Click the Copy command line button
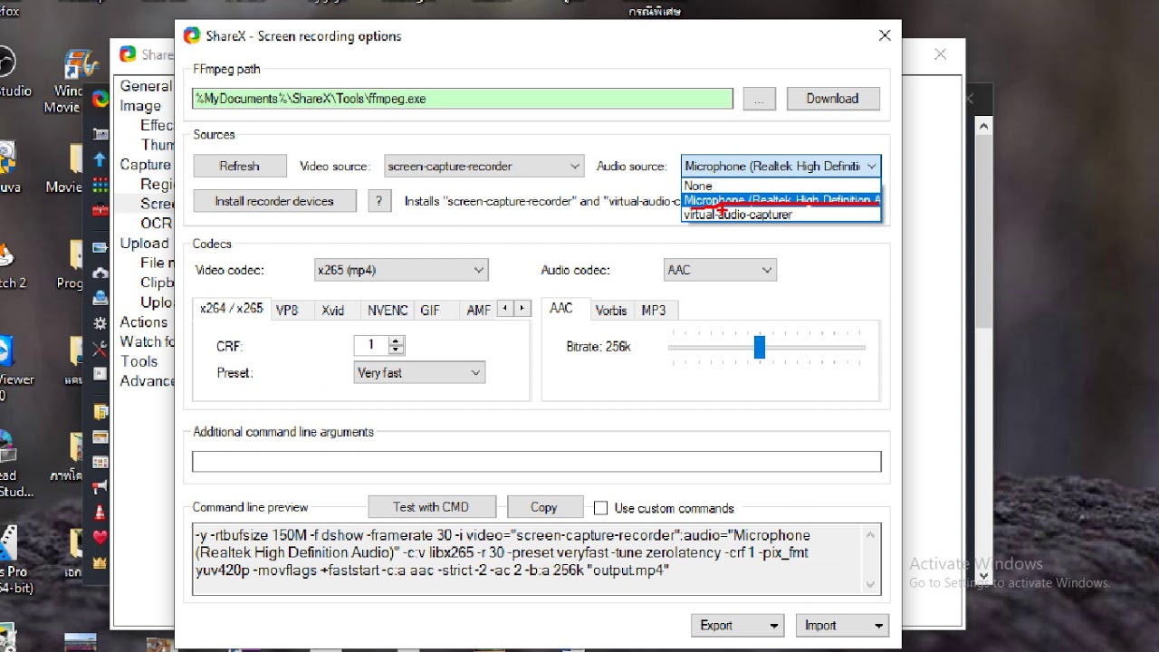 (x=544, y=507)
